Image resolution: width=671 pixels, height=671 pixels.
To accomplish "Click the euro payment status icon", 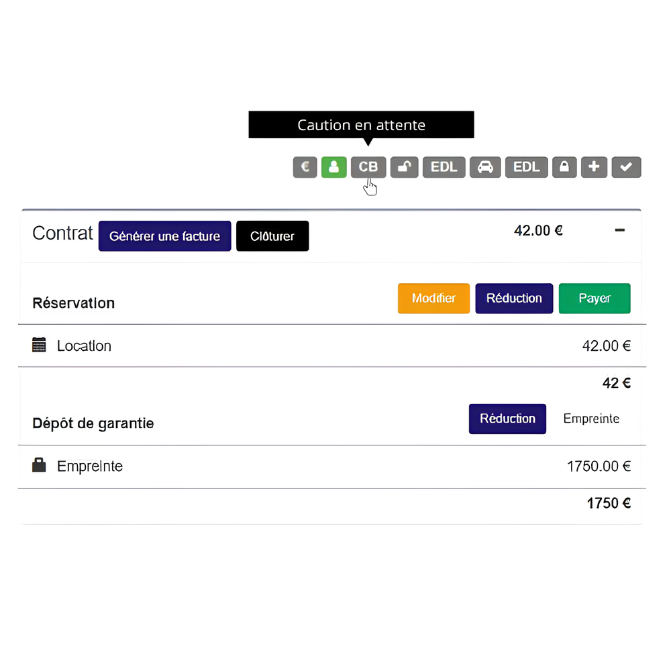I will pyautogui.click(x=305, y=167).
